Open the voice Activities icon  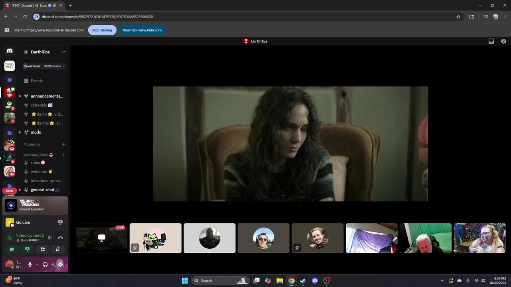pos(43,249)
